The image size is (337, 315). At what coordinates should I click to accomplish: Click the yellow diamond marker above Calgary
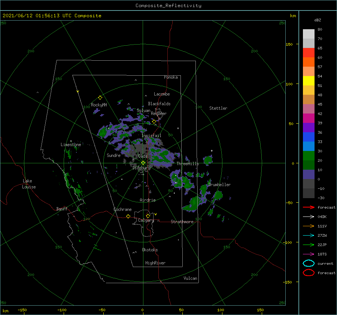click(148, 216)
